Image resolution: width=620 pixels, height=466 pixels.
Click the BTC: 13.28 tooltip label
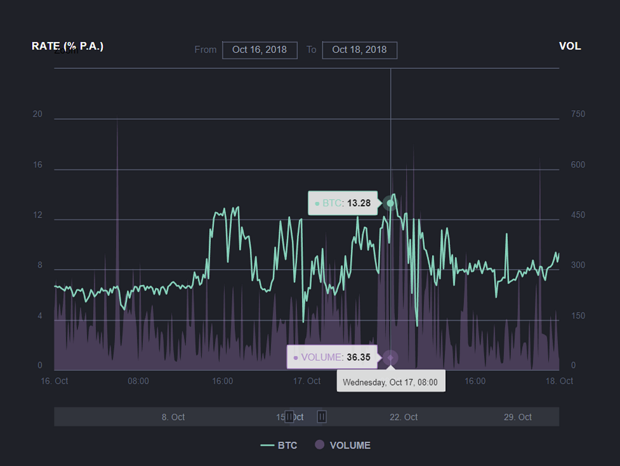[342, 203]
